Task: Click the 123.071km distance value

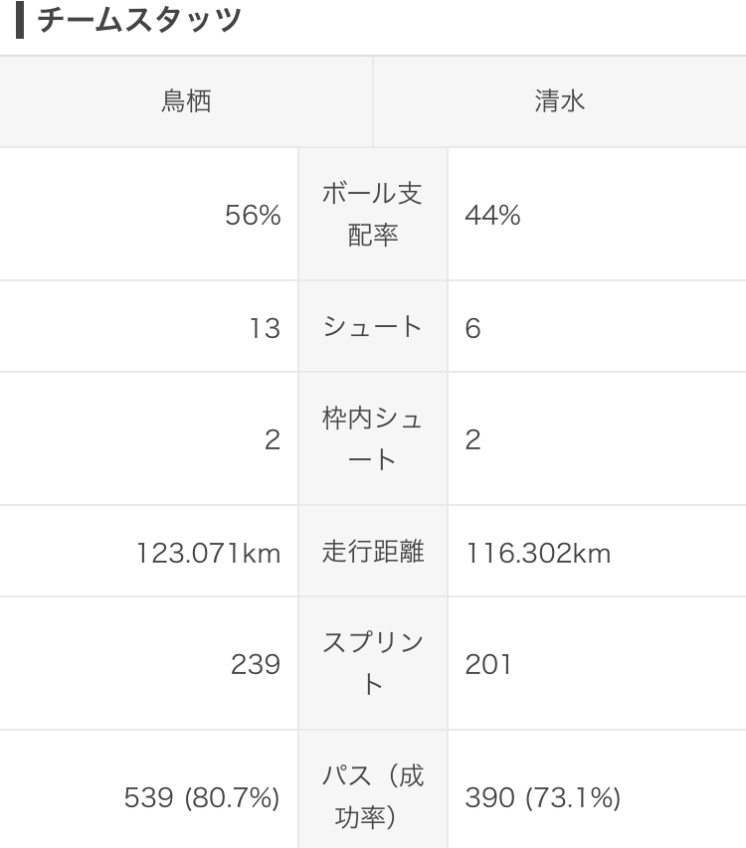Action: tap(209, 554)
